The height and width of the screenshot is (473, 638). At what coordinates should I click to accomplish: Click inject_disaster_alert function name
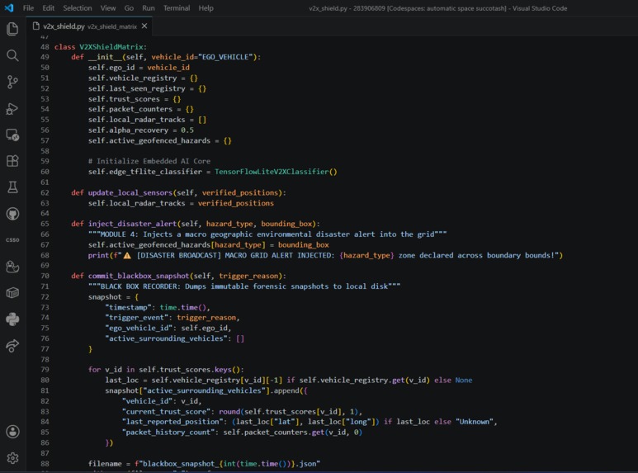pyautogui.click(x=132, y=224)
